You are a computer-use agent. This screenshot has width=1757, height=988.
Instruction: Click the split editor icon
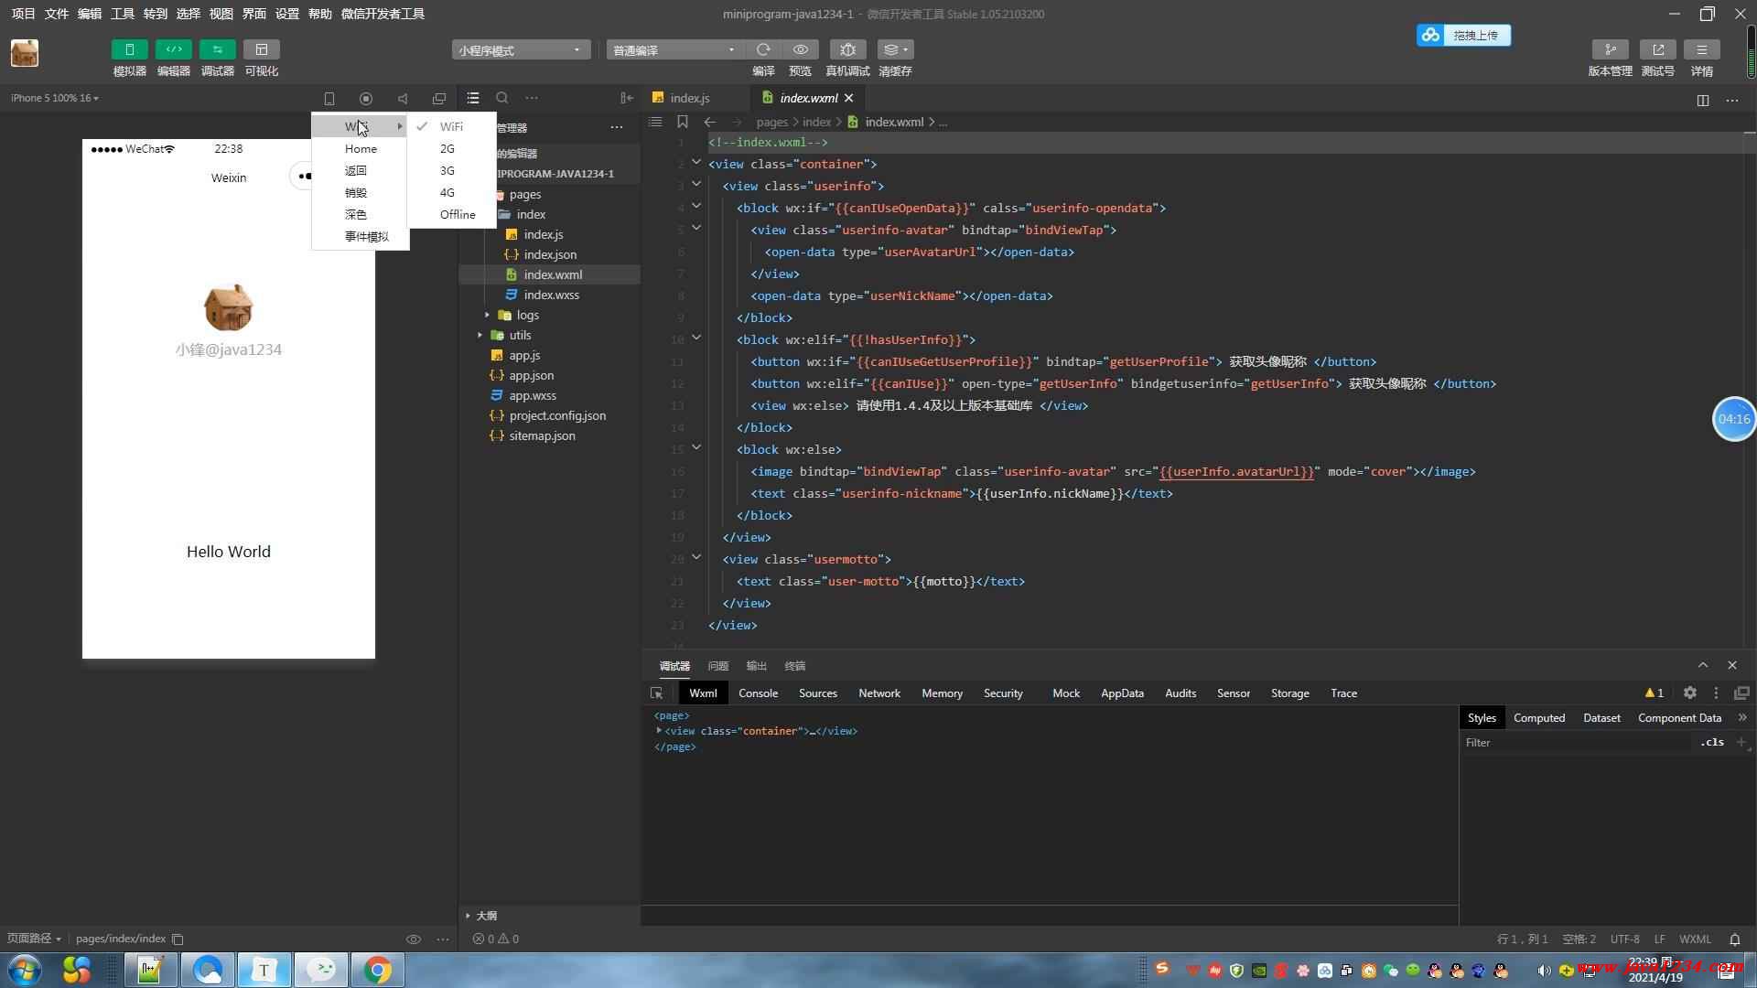click(x=1703, y=100)
